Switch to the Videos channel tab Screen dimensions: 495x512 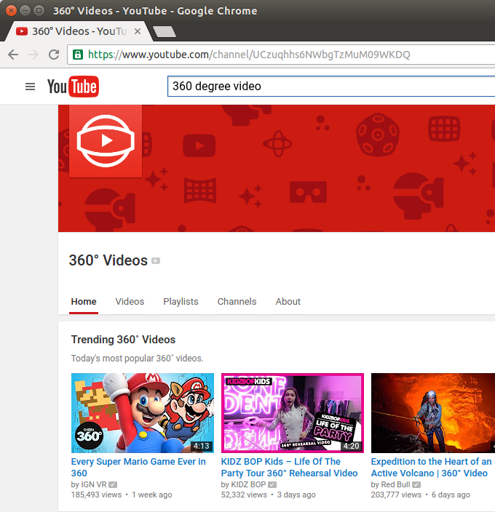click(x=130, y=301)
